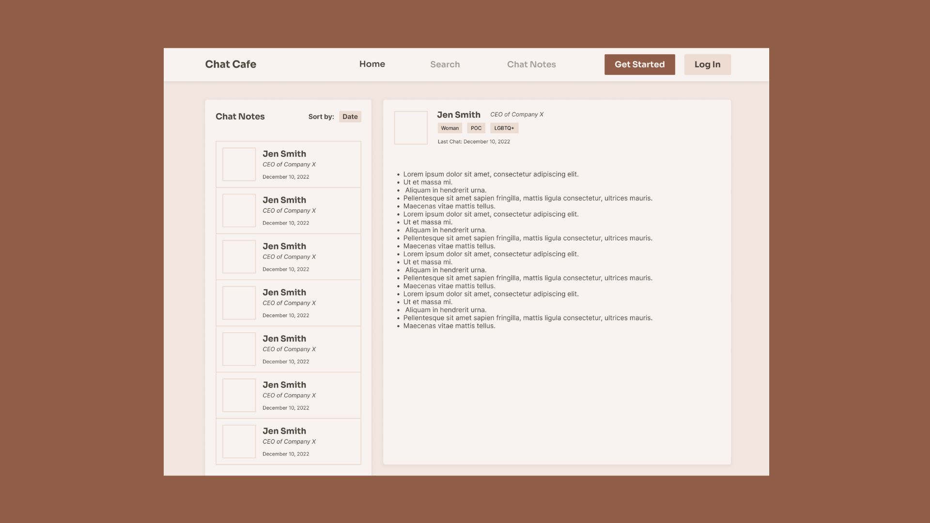Click the Chat Cafe logo text
This screenshot has width=930, height=523.
tap(231, 64)
